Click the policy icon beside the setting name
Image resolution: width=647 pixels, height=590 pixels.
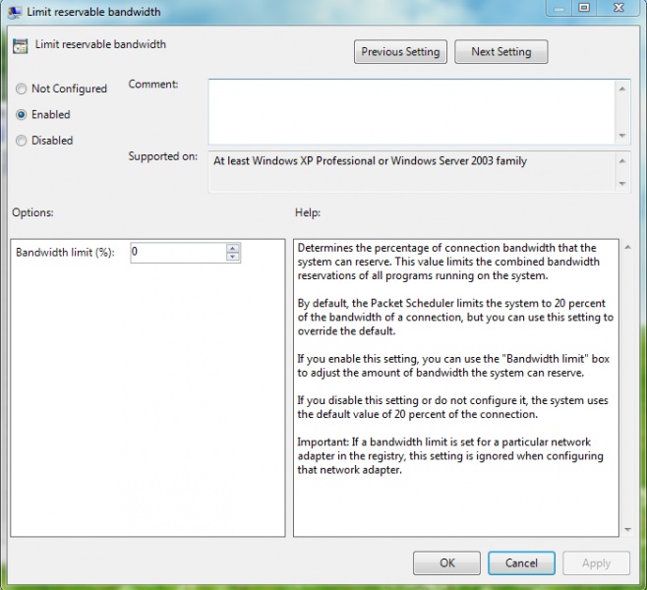coord(21,46)
